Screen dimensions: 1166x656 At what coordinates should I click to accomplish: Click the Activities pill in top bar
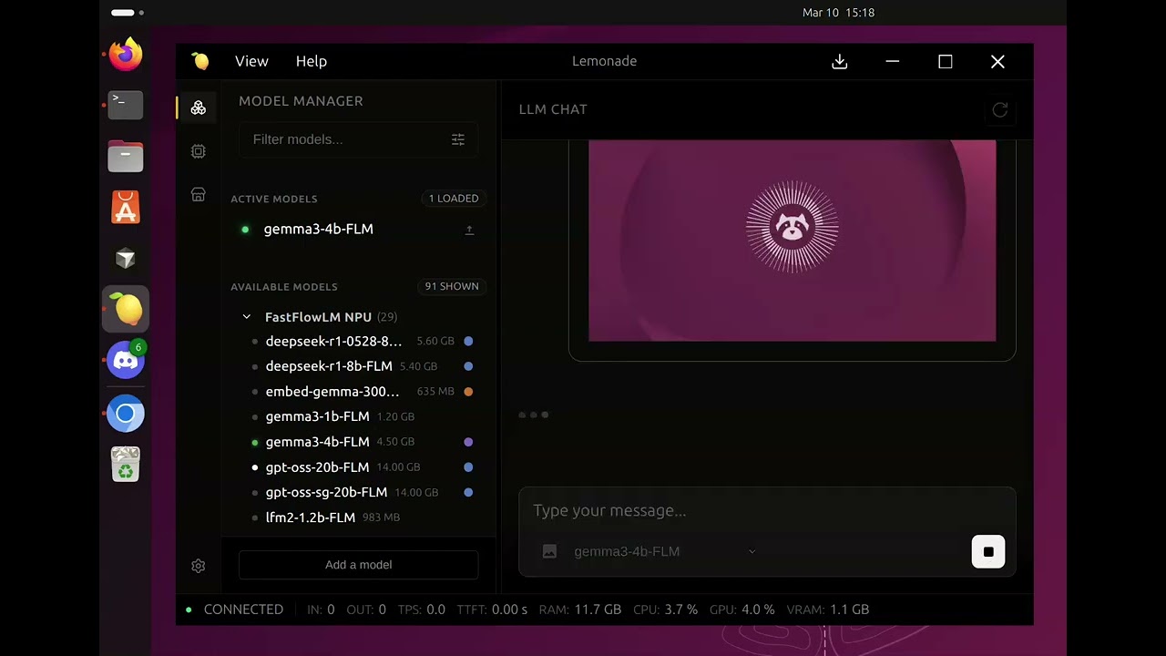point(127,13)
